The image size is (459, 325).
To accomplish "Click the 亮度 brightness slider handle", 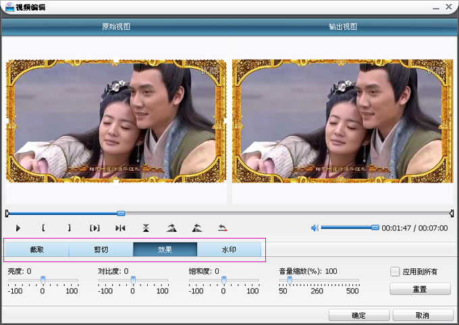I will pos(43,280).
